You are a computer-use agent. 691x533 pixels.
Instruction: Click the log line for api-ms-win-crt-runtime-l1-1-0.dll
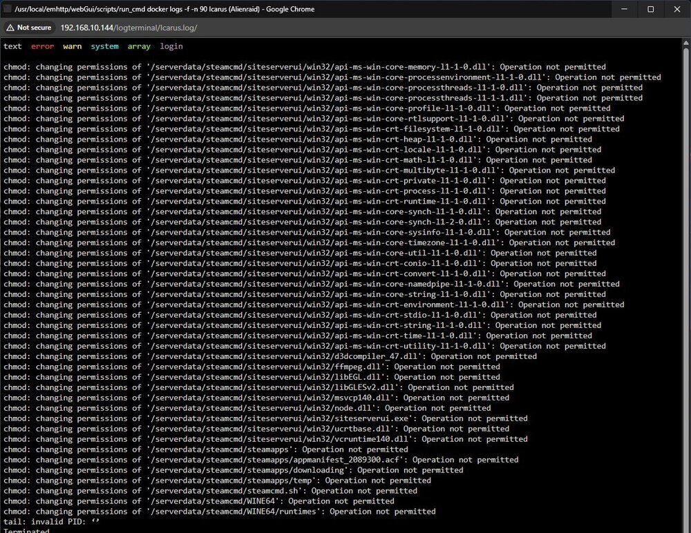tap(305, 202)
